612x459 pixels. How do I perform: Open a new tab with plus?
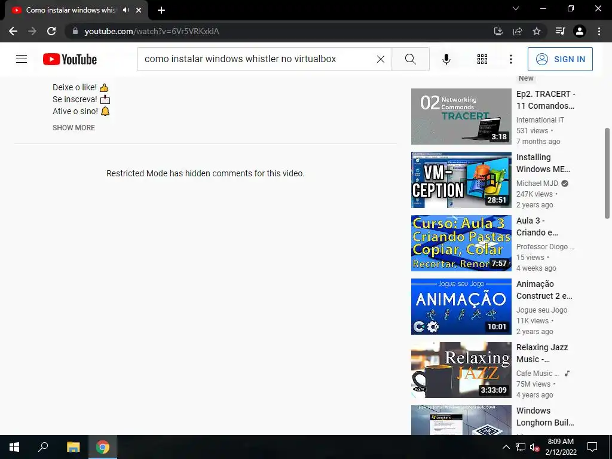[161, 10]
